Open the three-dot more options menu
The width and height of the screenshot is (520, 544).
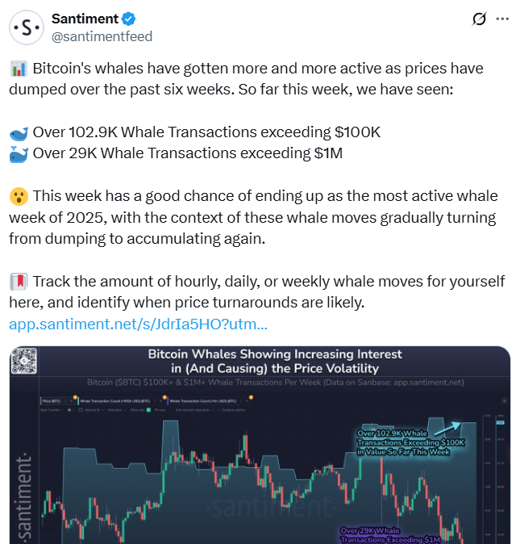[x=502, y=19]
